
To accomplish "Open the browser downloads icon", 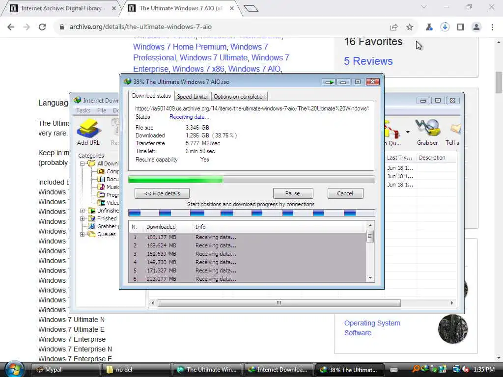I will pos(445,27).
